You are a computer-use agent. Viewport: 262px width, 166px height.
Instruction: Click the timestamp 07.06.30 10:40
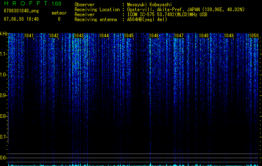point(21,19)
